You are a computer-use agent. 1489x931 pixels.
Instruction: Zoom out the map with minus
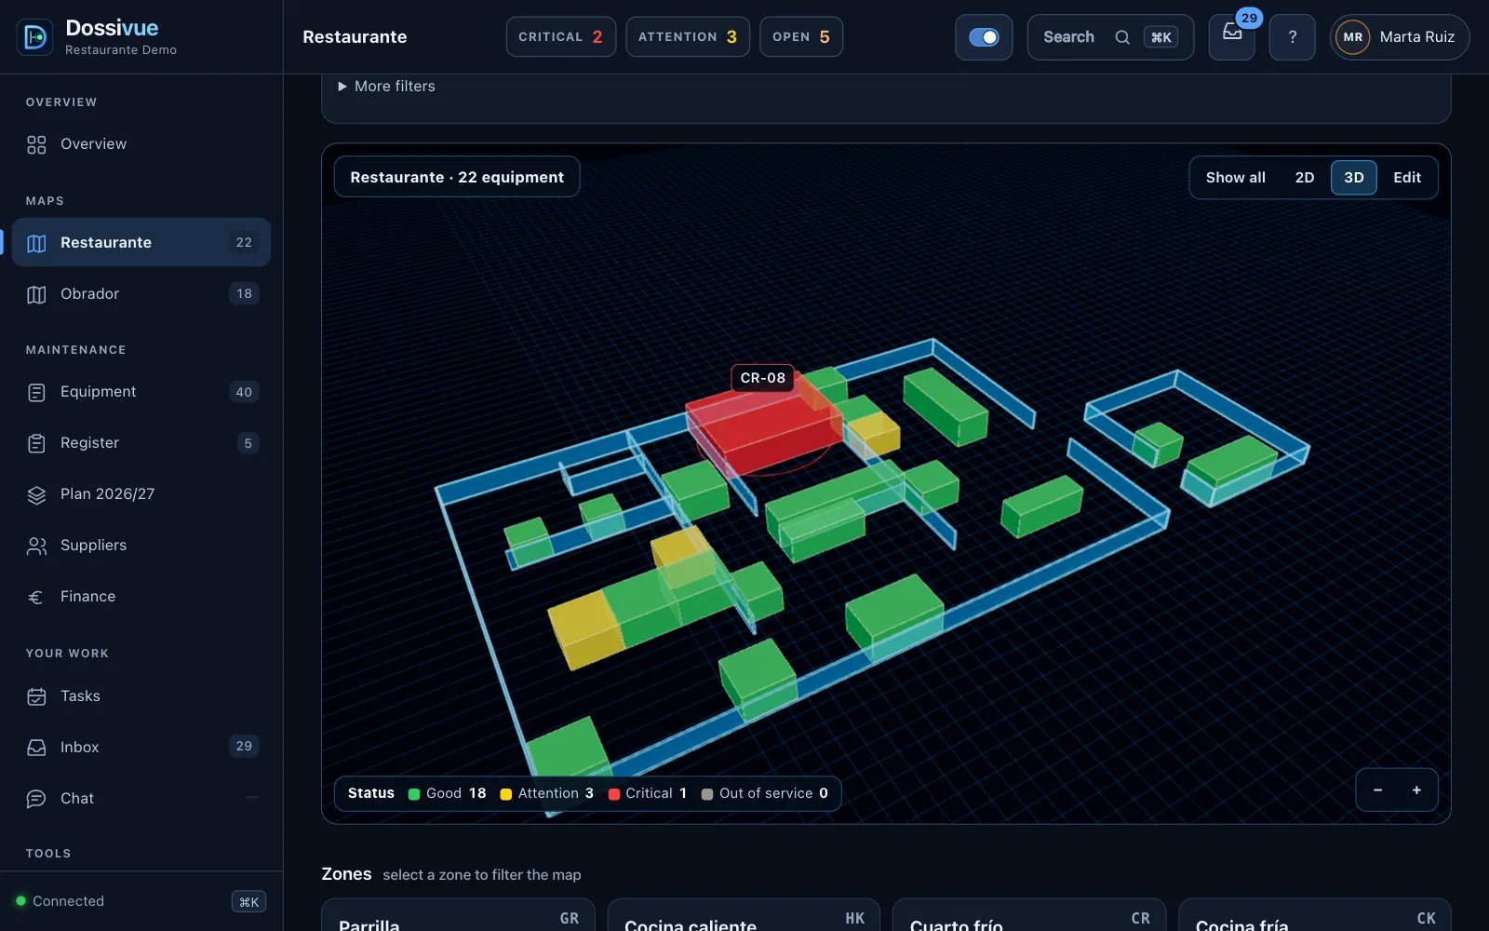1377,790
